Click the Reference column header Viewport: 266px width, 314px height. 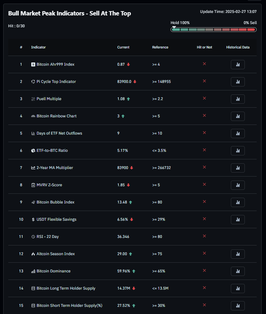click(160, 47)
